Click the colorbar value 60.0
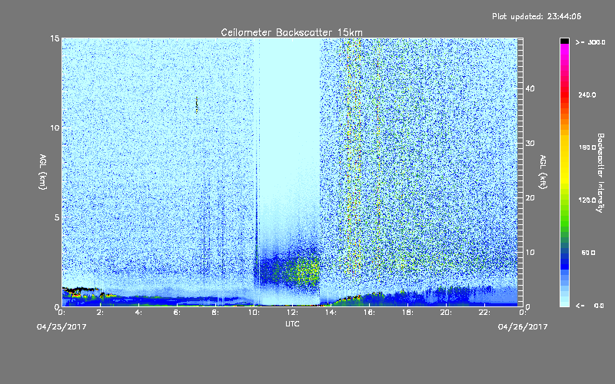Viewport: 615px width, 384px height. pyautogui.click(x=588, y=253)
